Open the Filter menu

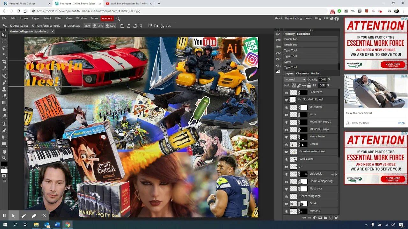coord(58,18)
